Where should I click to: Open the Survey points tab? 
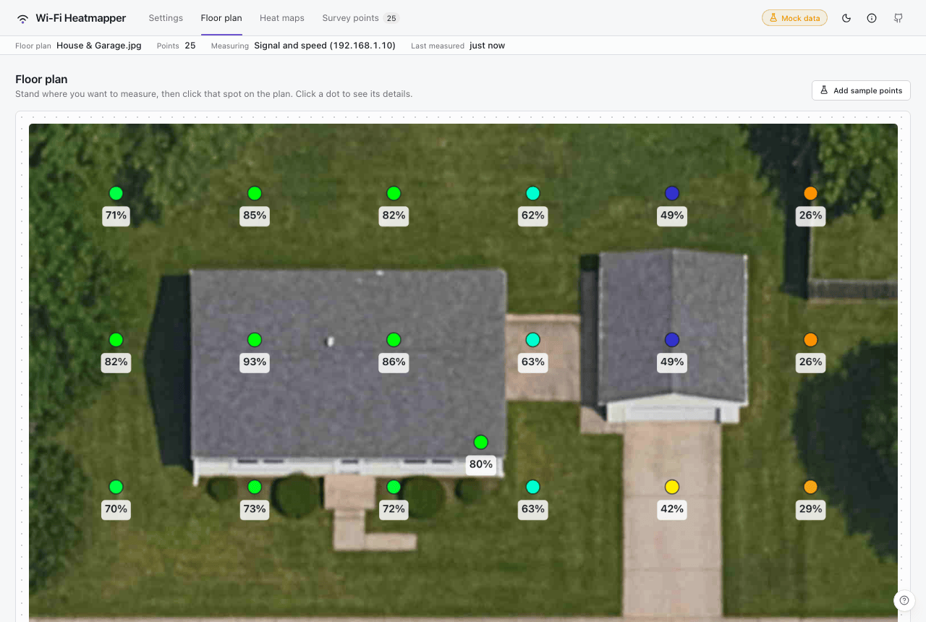click(x=360, y=18)
